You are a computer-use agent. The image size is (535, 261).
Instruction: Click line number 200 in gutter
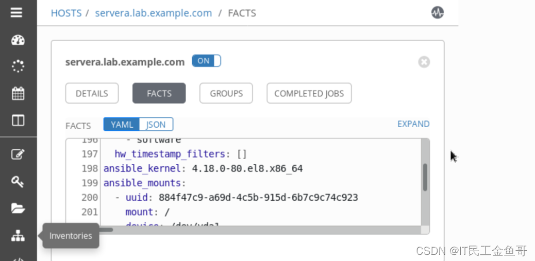(x=89, y=198)
